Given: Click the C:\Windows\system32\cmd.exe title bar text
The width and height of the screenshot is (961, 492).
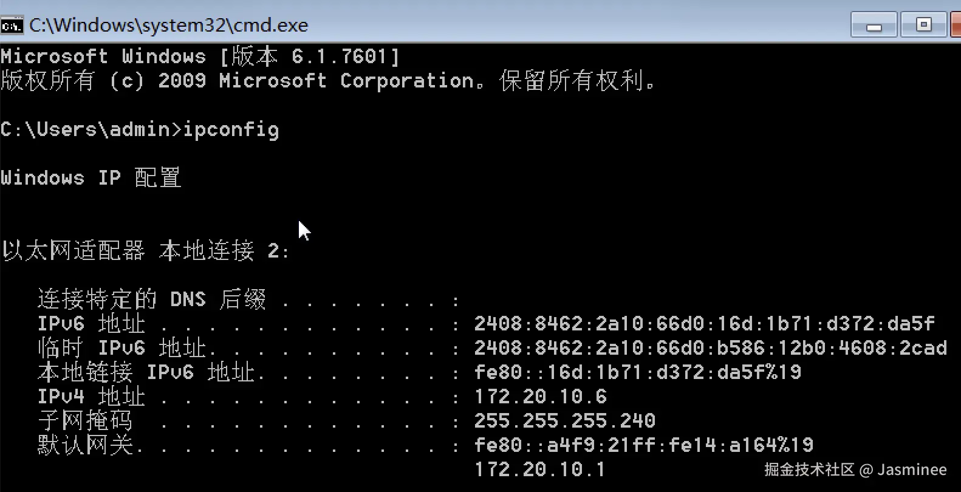Looking at the screenshot, I should click(169, 26).
